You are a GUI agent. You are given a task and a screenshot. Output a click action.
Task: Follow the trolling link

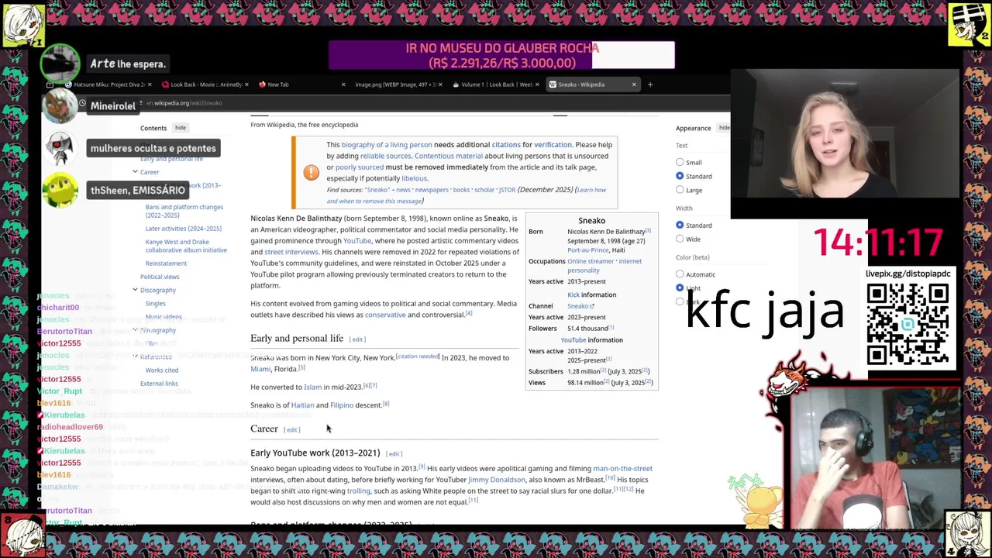359,491
